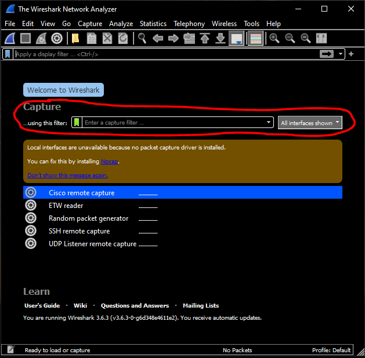Click the Stop capture square icon
This screenshot has width=365, height=358.
[x=26, y=38]
